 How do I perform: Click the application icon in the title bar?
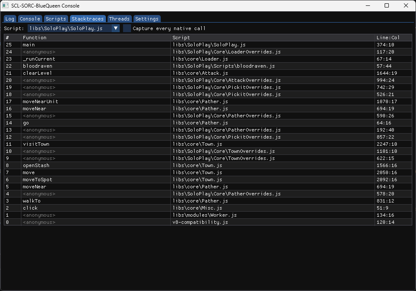5,5
